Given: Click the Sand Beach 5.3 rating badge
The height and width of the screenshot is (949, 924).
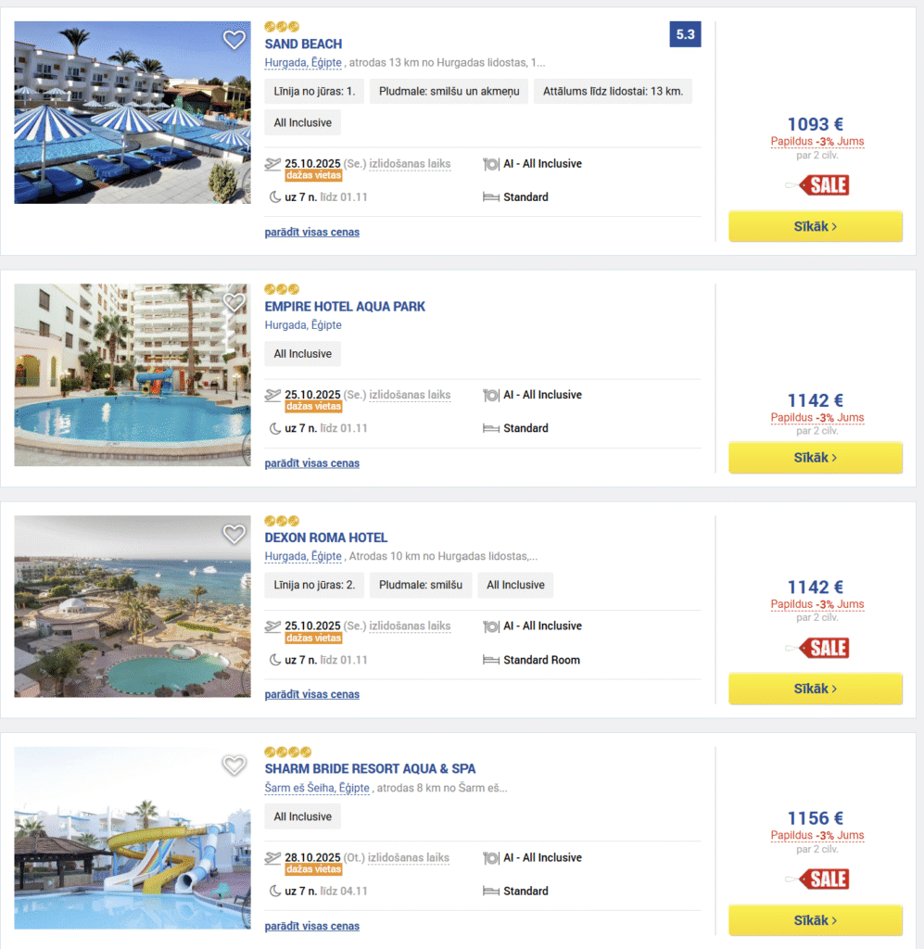Looking at the screenshot, I should pyautogui.click(x=685, y=35).
